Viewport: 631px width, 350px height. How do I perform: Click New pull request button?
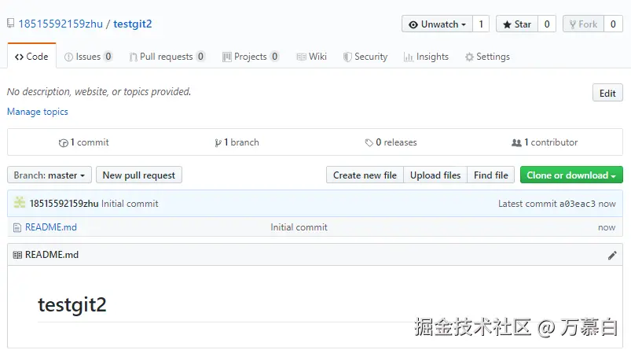pyautogui.click(x=139, y=175)
